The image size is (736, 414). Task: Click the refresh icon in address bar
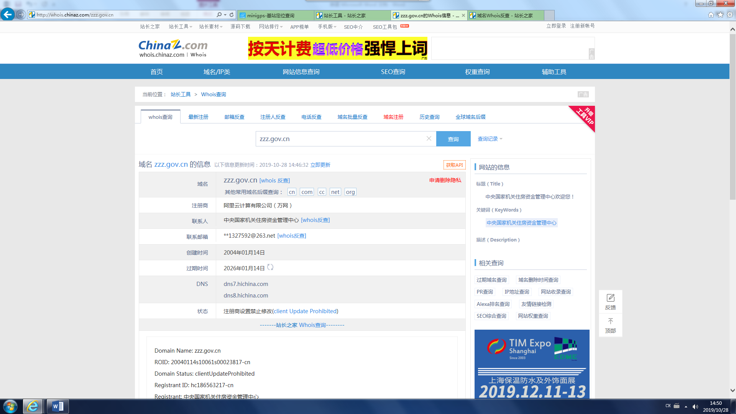(x=232, y=15)
